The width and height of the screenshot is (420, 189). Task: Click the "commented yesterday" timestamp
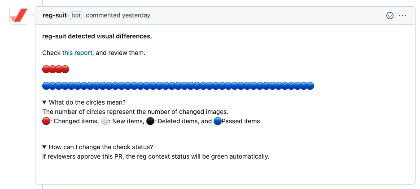click(118, 16)
